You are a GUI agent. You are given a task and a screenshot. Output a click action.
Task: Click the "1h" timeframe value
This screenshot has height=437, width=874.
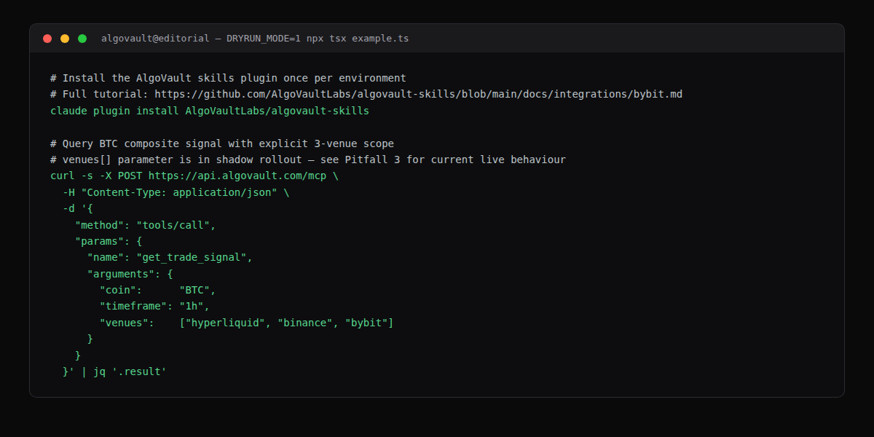192,306
